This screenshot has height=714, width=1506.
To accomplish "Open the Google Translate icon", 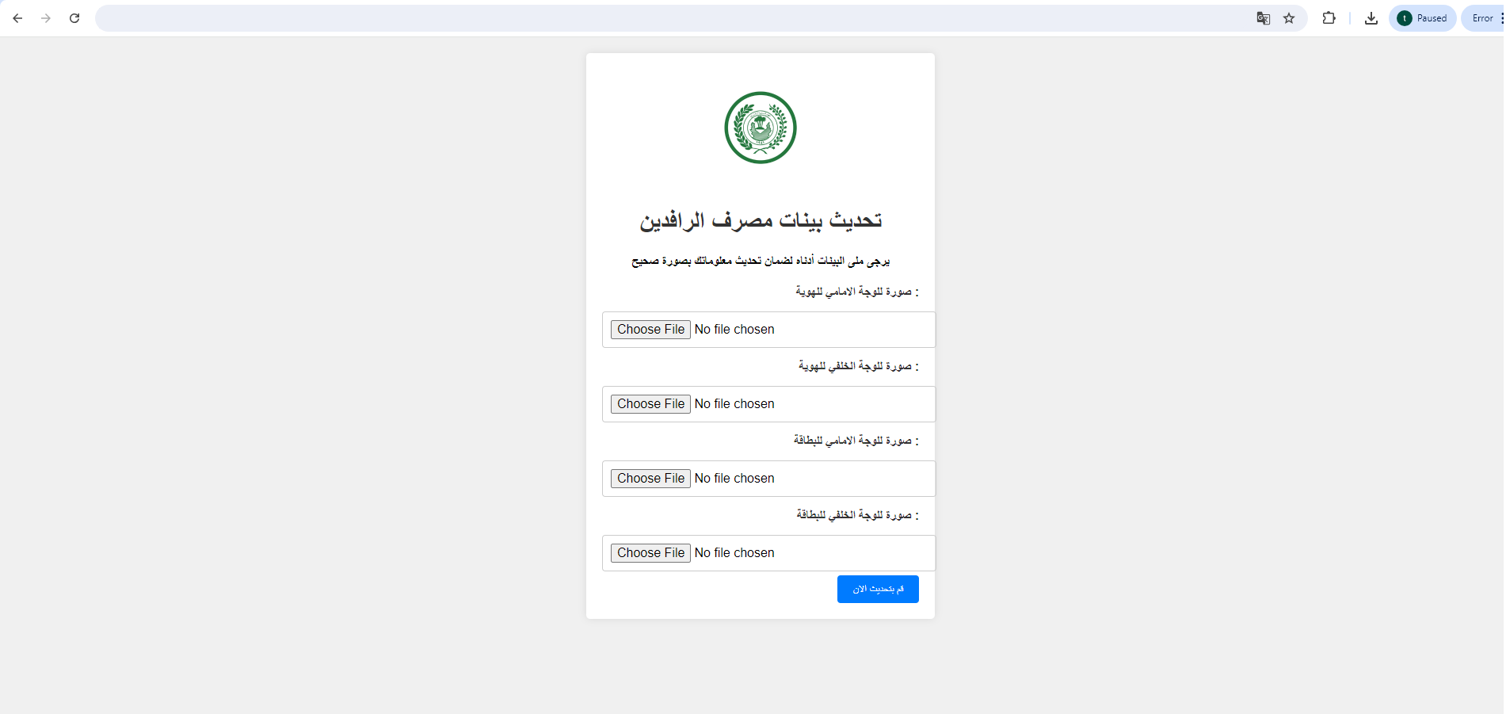I will 1264,18.
